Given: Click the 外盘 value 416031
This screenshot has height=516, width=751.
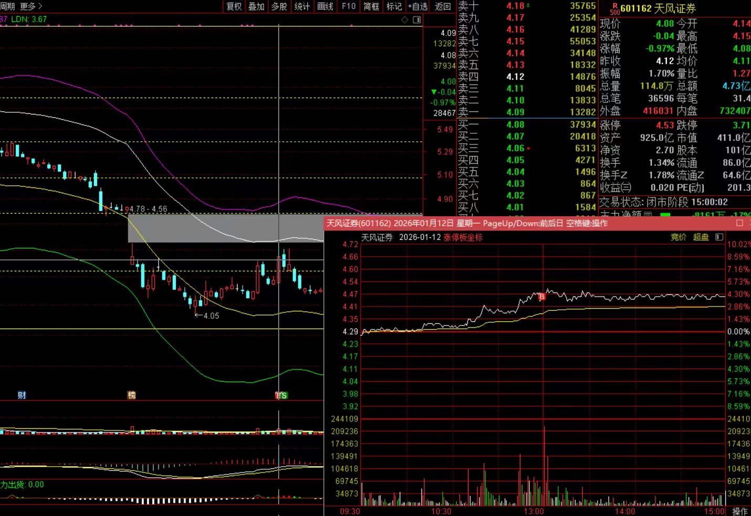Looking at the screenshot, I should pyautogui.click(x=658, y=111).
